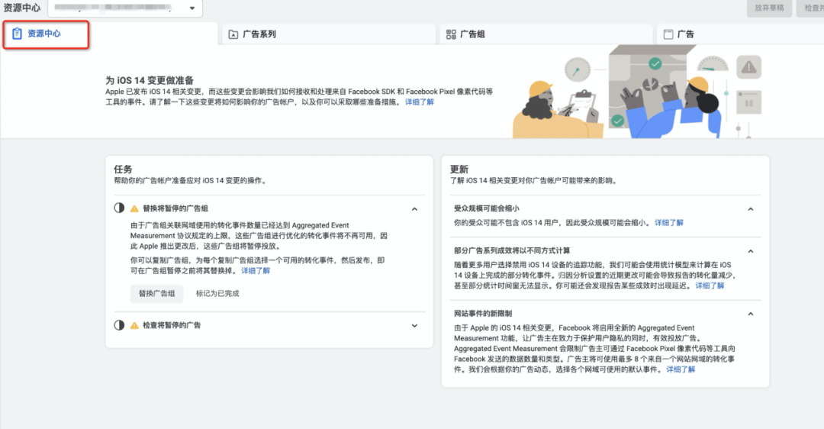Open 详细了解 link in 替换将暂停的广告组 task

256,271
